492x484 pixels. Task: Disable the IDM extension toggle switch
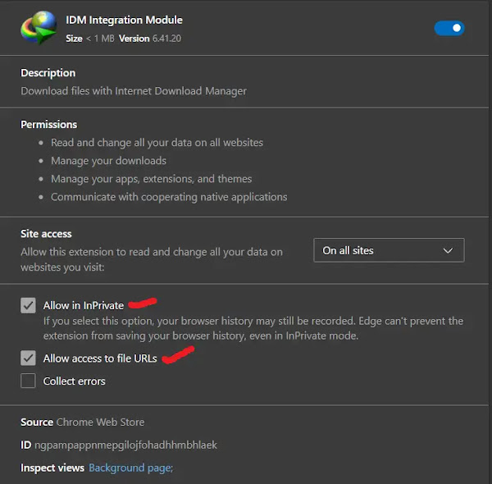click(449, 28)
